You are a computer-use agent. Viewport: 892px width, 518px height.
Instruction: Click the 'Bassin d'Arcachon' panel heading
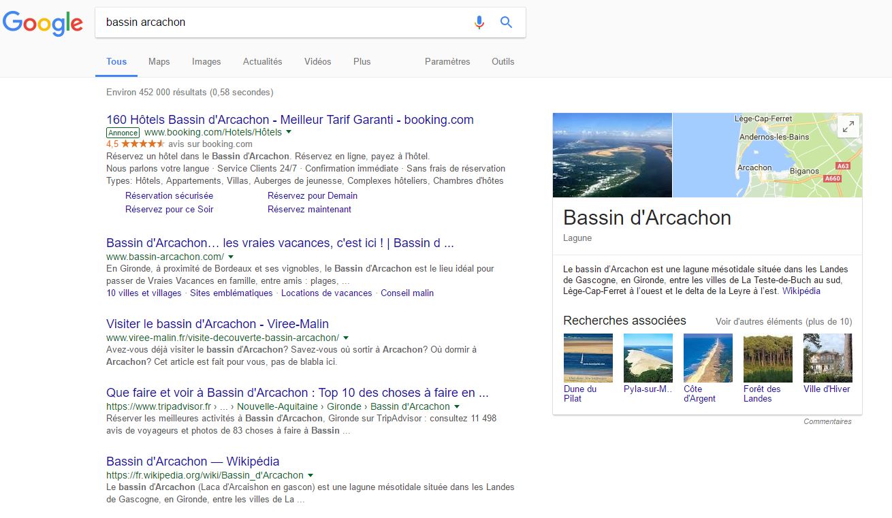click(x=647, y=218)
